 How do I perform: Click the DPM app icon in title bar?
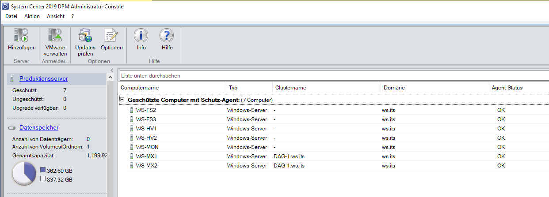click(x=5, y=6)
